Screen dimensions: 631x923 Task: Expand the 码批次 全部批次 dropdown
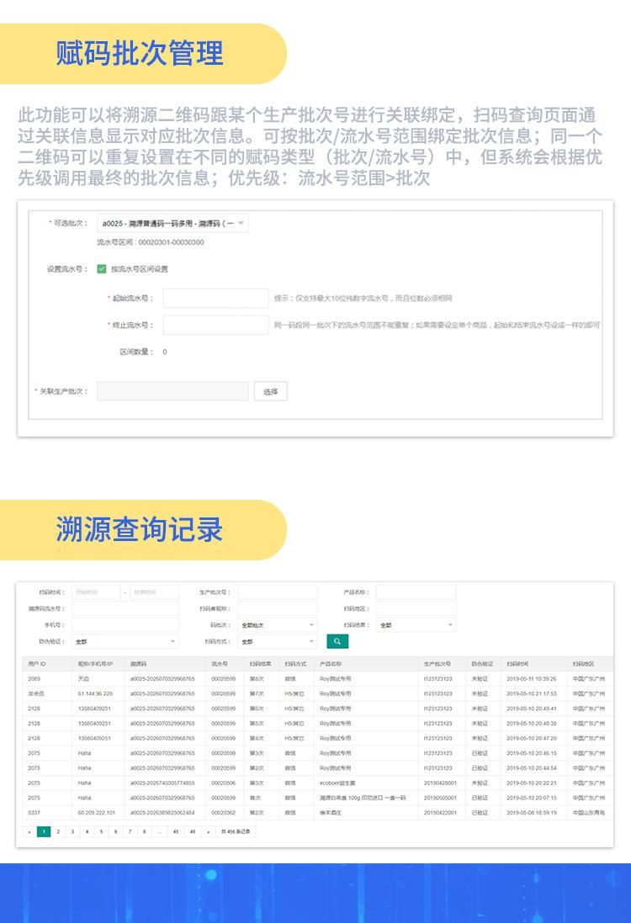[x=277, y=625]
